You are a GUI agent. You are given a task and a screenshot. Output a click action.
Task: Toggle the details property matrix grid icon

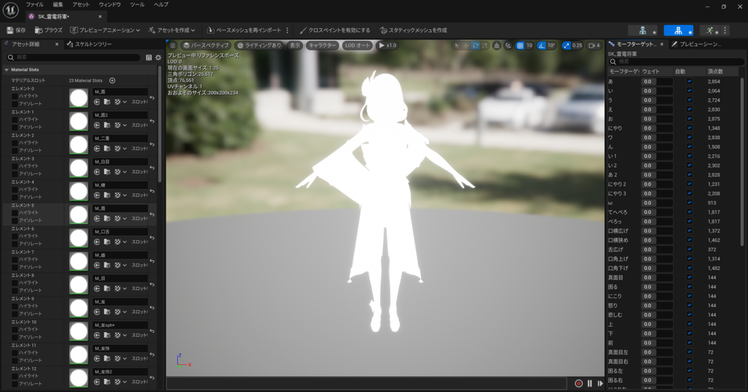click(x=148, y=57)
